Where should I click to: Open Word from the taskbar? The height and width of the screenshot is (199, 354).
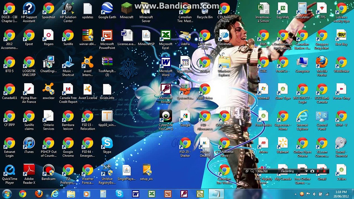(136, 194)
